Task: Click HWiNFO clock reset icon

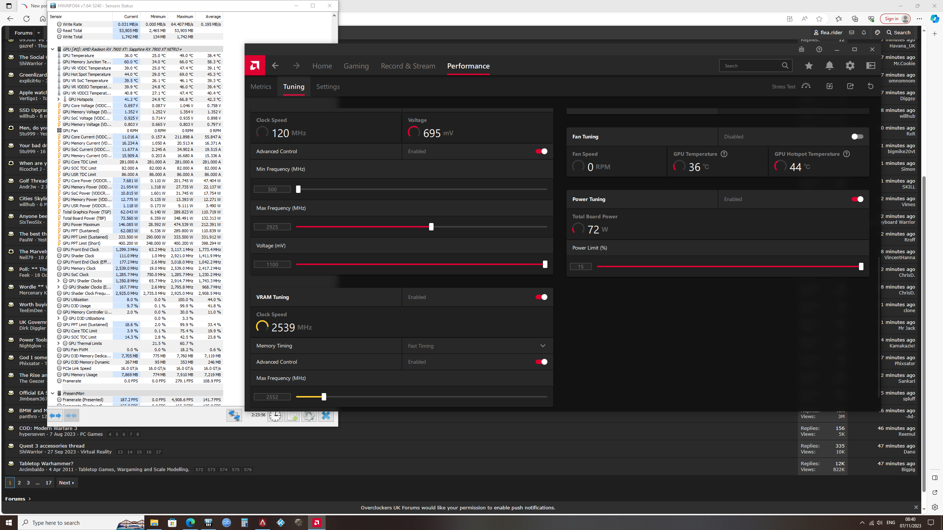Action: pyautogui.click(x=275, y=416)
